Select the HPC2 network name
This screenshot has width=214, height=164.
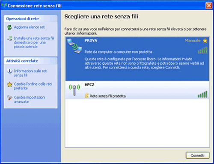point(89,85)
